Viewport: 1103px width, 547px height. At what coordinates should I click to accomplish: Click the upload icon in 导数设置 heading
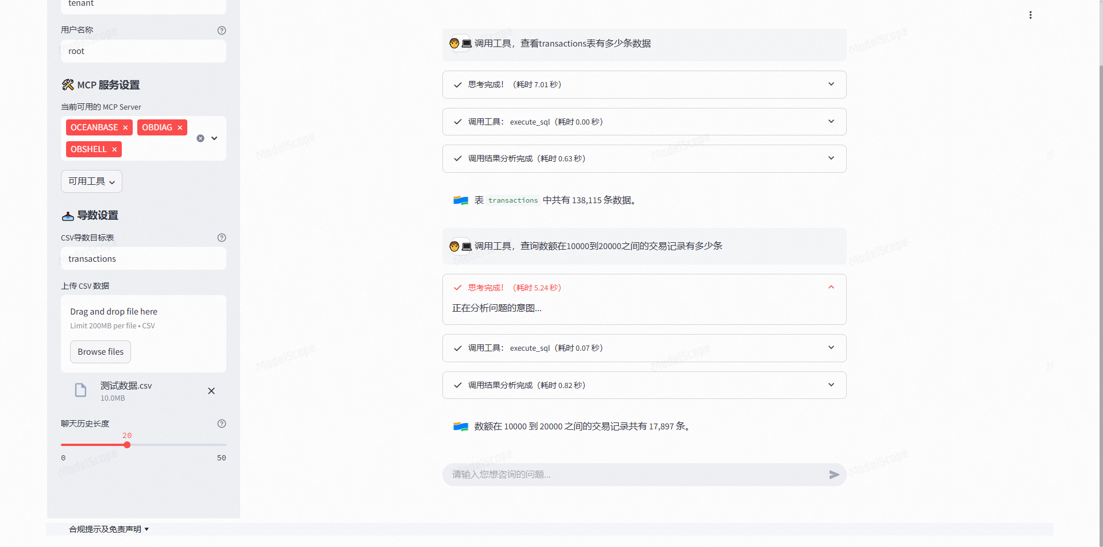click(68, 216)
